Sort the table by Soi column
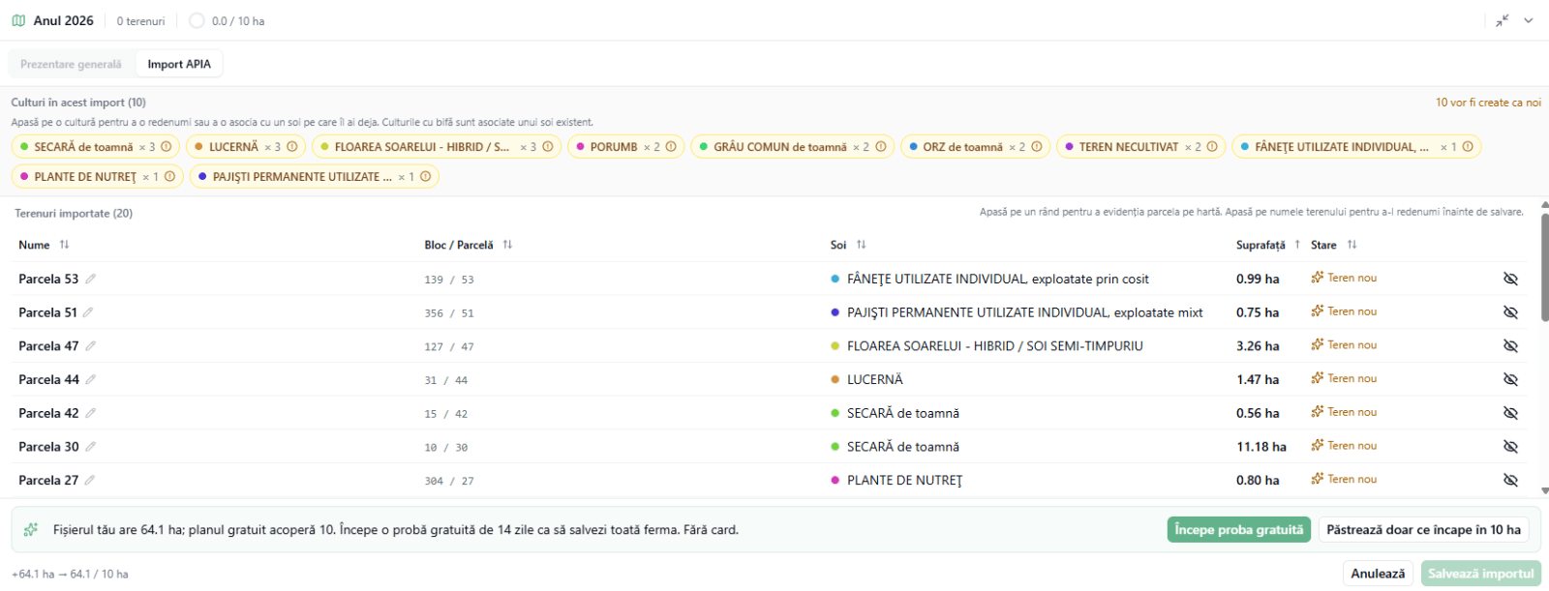Image resolution: width=1549 pixels, height=591 pixels. pos(862,245)
